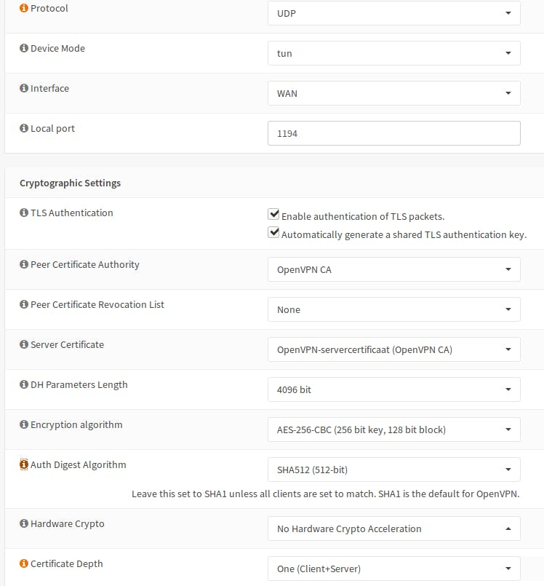Viewport: 544px width, 586px height.
Task: Open the Encryption algorithm AES-256-CBC dropdown
Action: [x=393, y=429]
